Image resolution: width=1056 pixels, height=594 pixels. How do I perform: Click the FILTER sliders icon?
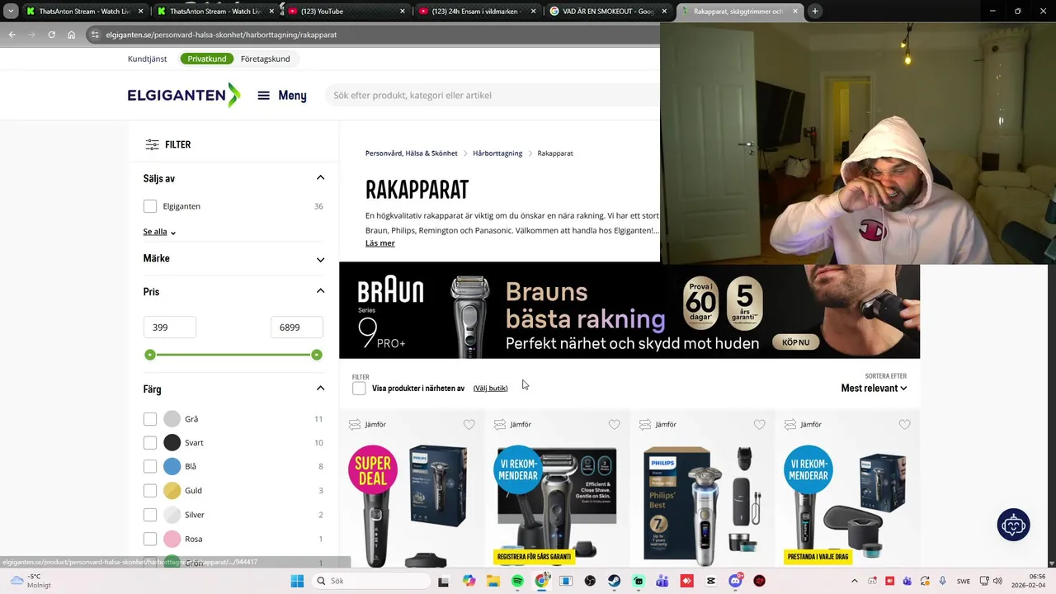[x=152, y=144]
